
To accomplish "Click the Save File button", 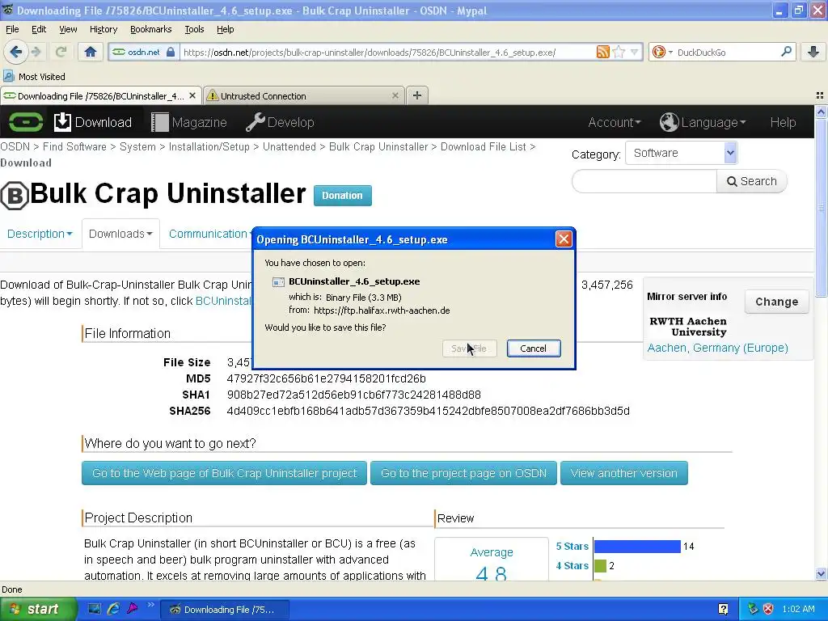I will click(470, 348).
